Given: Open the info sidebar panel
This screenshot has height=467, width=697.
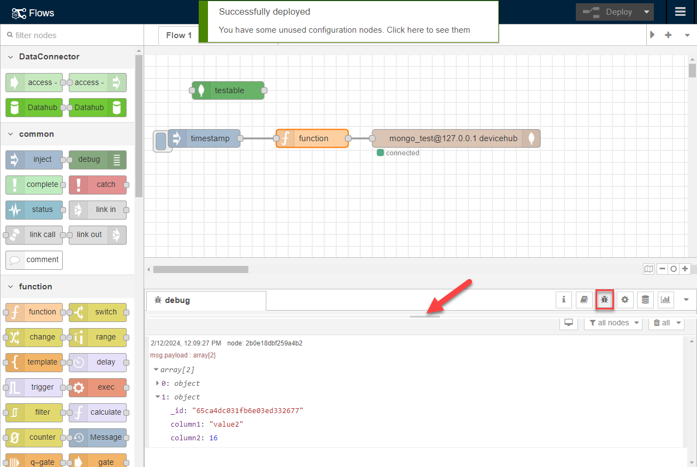Looking at the screenshot, I should click(564, 299).
